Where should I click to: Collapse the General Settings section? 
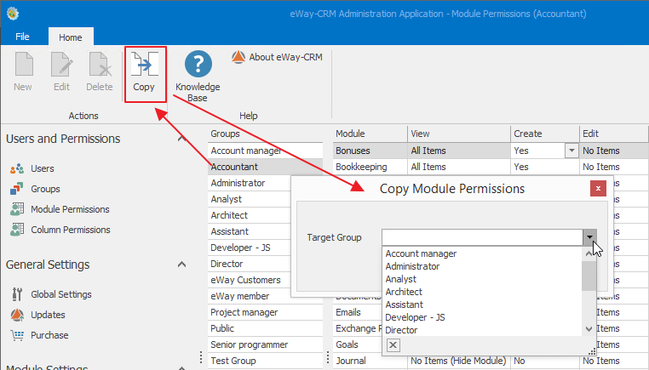pos(181,265)
